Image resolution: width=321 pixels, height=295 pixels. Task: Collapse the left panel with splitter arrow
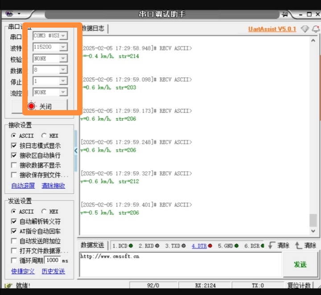(76, 151)
